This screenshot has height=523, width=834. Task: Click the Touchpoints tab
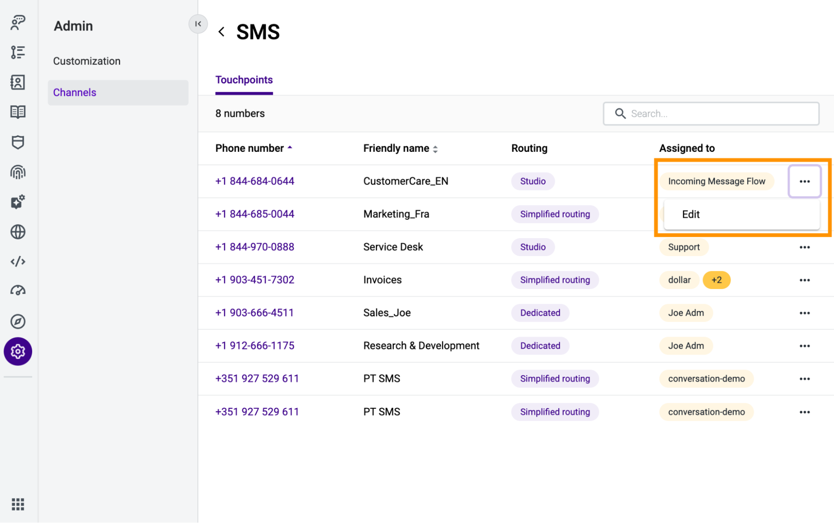244,79
